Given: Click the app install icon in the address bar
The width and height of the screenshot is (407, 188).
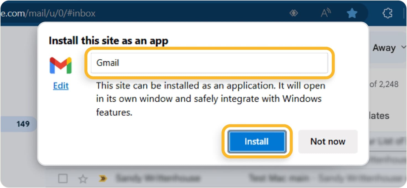Looking at the screenshot, I should (294, 13).
